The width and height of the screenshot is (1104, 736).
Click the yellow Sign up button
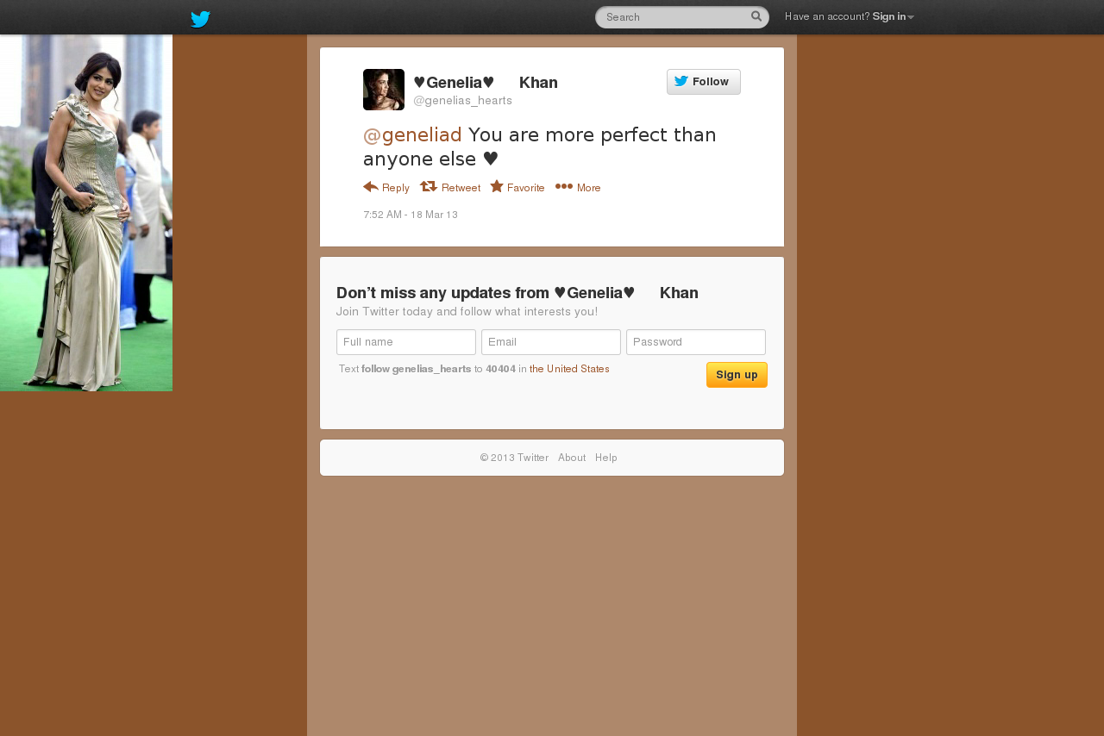point(737,375)
